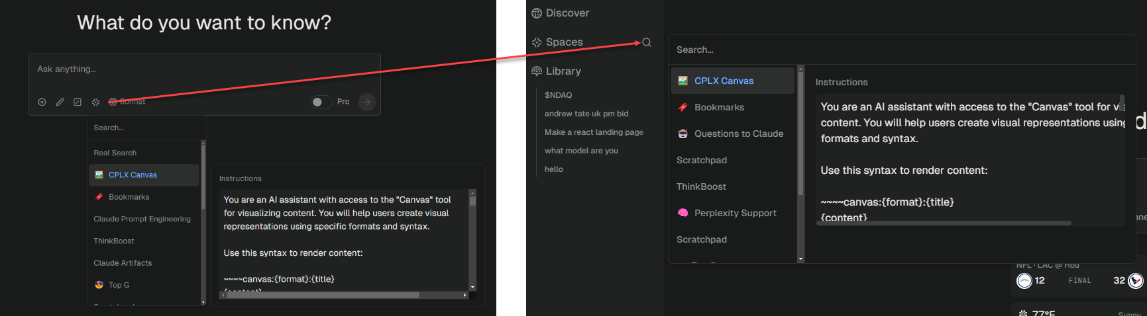
Task: Click the 77°F weather widget
Action: 1079,311
